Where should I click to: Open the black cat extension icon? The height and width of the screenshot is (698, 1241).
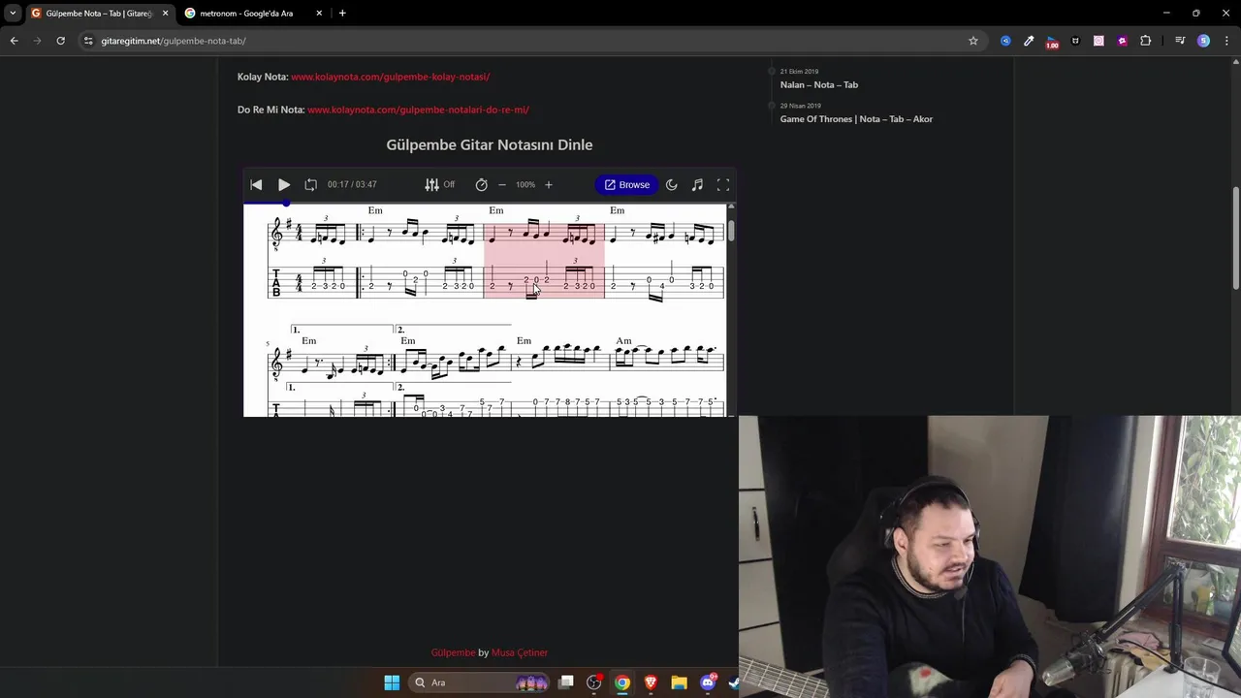tap(1075, 41)
